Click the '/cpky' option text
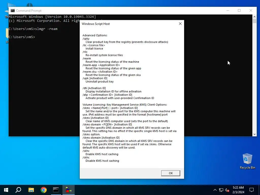The image size is (260, 195). coord(86,39)
